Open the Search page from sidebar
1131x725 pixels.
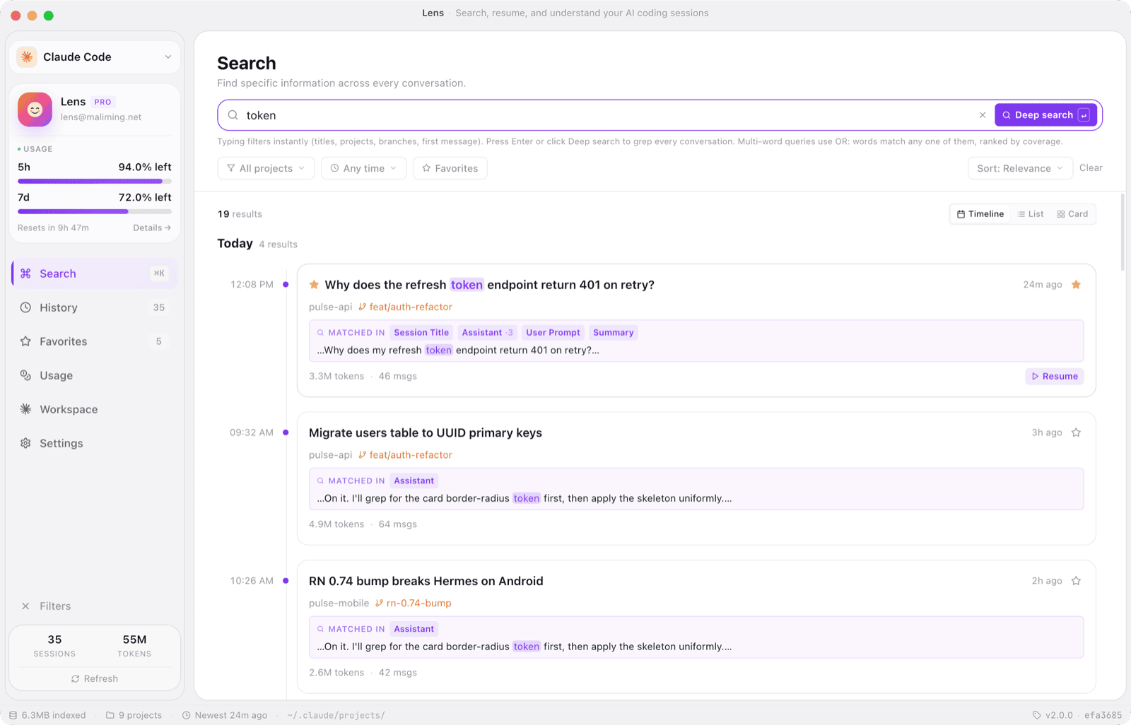tap(95, 273)
